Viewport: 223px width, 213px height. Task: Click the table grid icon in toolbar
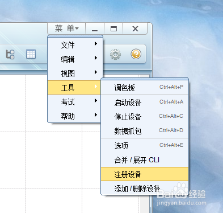[x=31, y=54]
